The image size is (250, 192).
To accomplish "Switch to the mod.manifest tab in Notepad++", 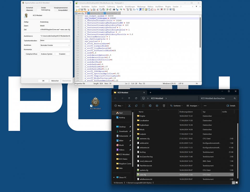I will [x=111, y=13].
